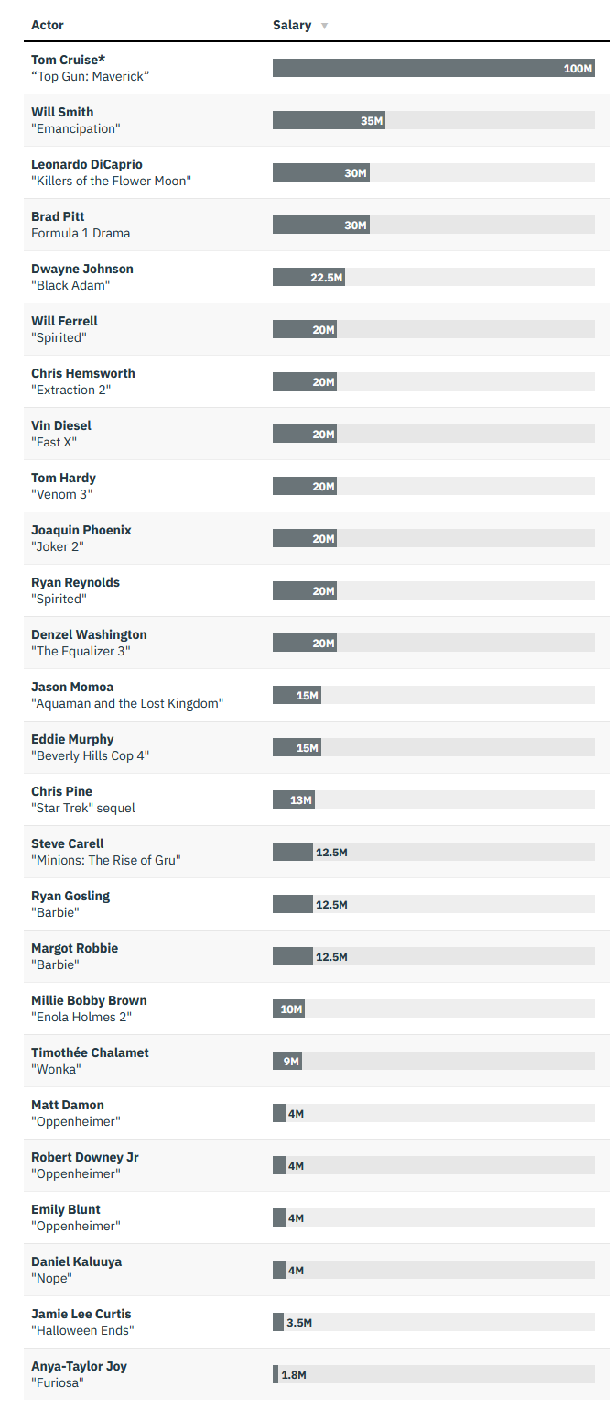The height and width of the screenshot is (1410, 616).
Task: Select Tom Cruise's 100M salary bar
Action: [x=433, y=68]
